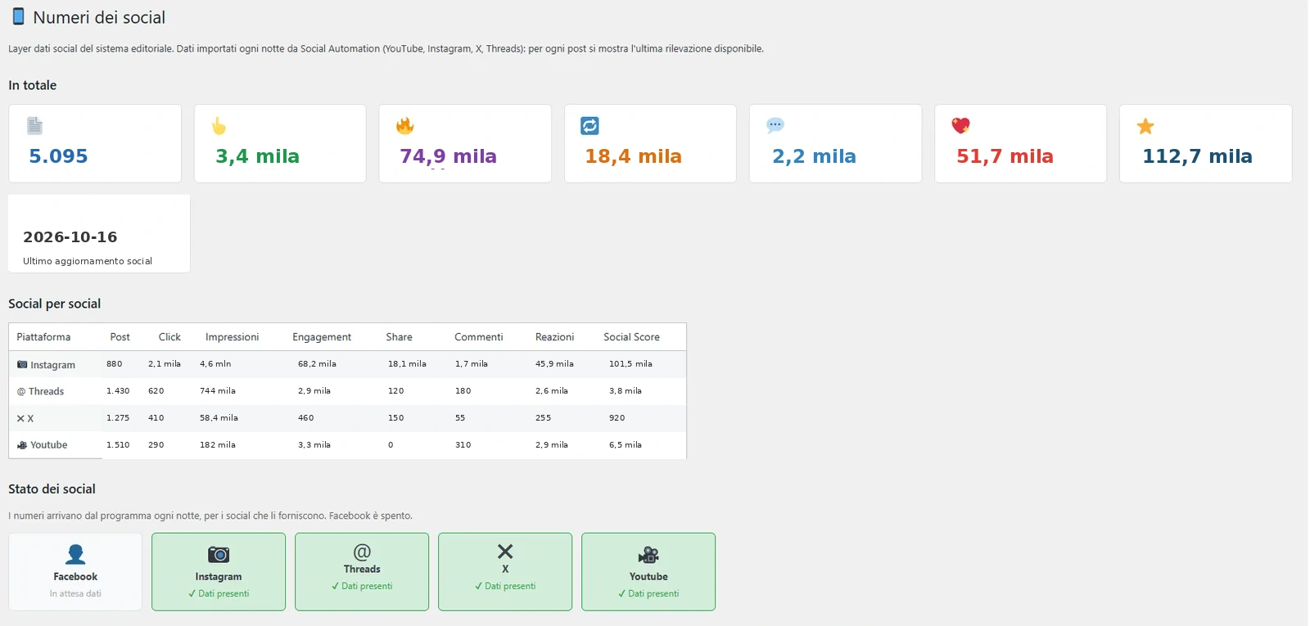Click the camera icon in the Instagram table row
The height and width of the screenshot is (626, 1310).
[x=22, y=365]
